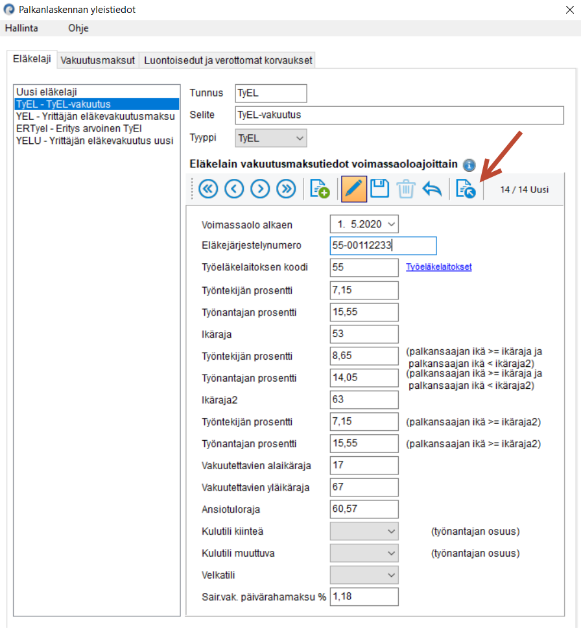Click Sair.vak. päivärahamaksu % field
This screenshot has width=581, height=628.
364,597
